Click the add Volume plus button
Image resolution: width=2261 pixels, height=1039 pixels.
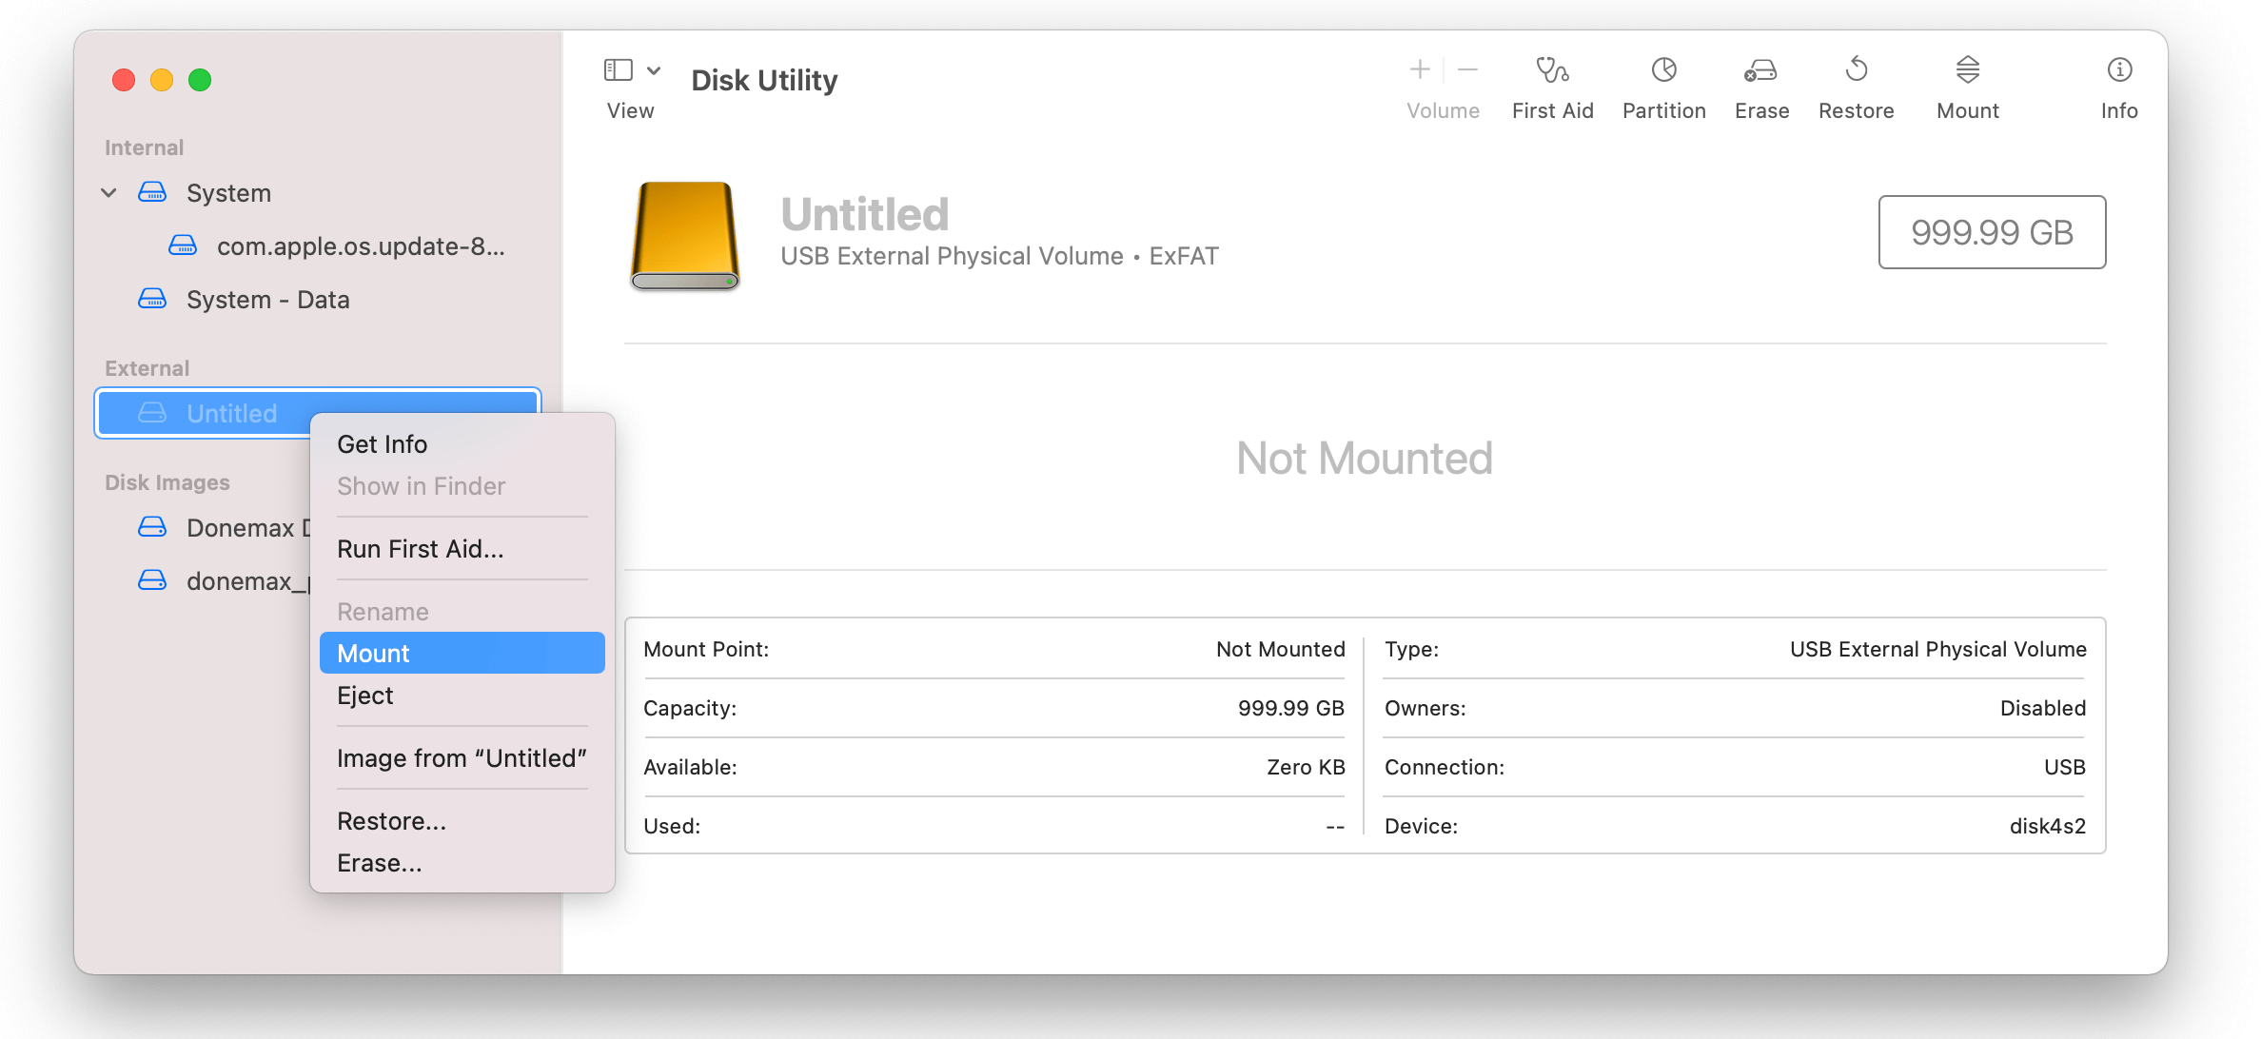1418,69
